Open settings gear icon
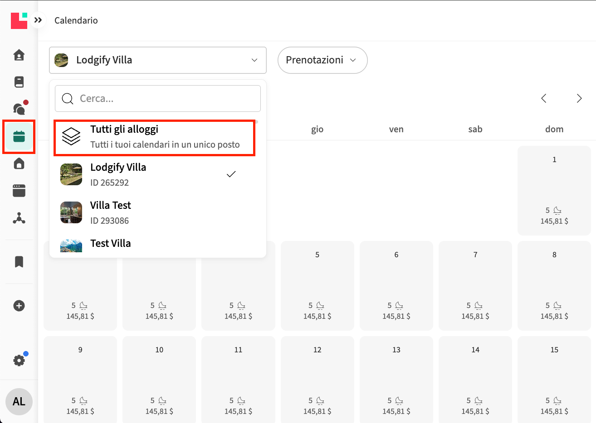Viewport: 596px width, 423px height. pyautogui.click(x=19, y=360)
